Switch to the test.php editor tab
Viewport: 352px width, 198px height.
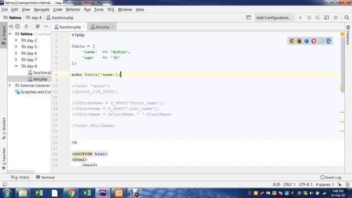pos(102,27)
